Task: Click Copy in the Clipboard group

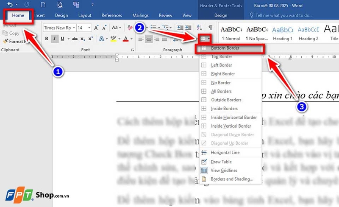Action: coord(11,33)
